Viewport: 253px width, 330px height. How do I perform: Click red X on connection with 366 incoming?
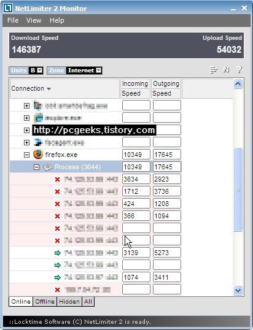pyautogui.click(x=57, y=216)
